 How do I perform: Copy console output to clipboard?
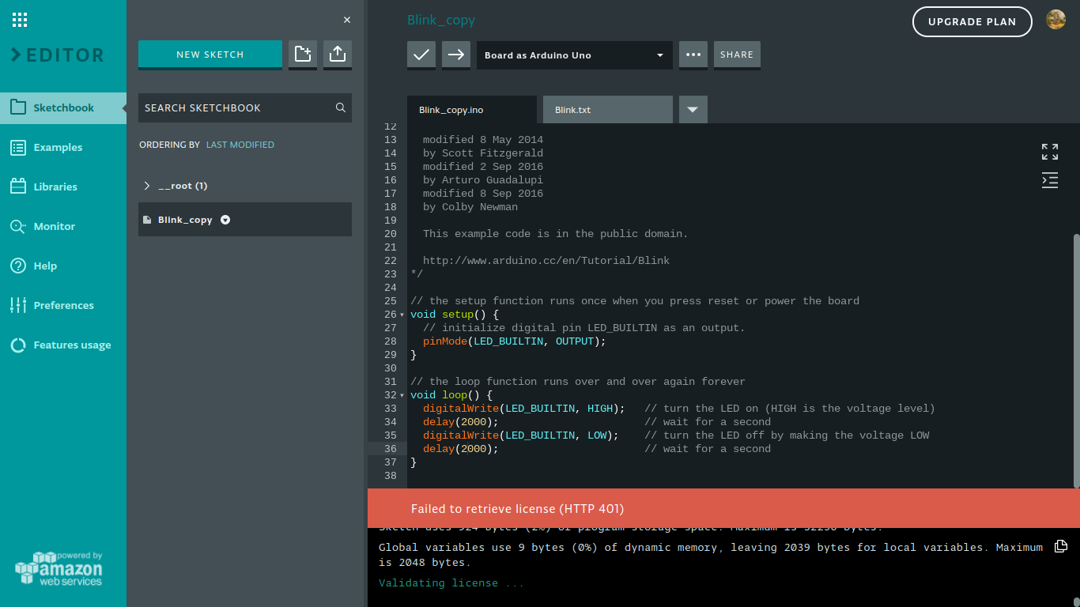1061,546
